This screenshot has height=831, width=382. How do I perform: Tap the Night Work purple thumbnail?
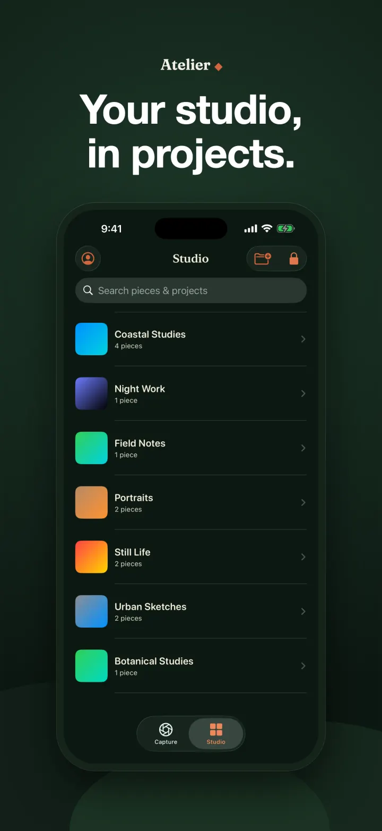pos(91,393)
